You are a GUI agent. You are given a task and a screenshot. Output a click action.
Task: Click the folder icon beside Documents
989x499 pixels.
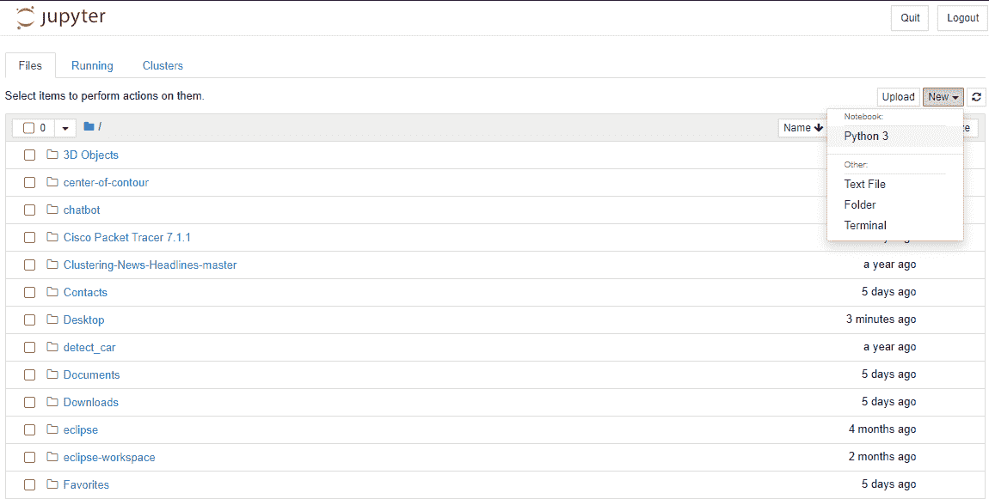click(x=52, y=374)
